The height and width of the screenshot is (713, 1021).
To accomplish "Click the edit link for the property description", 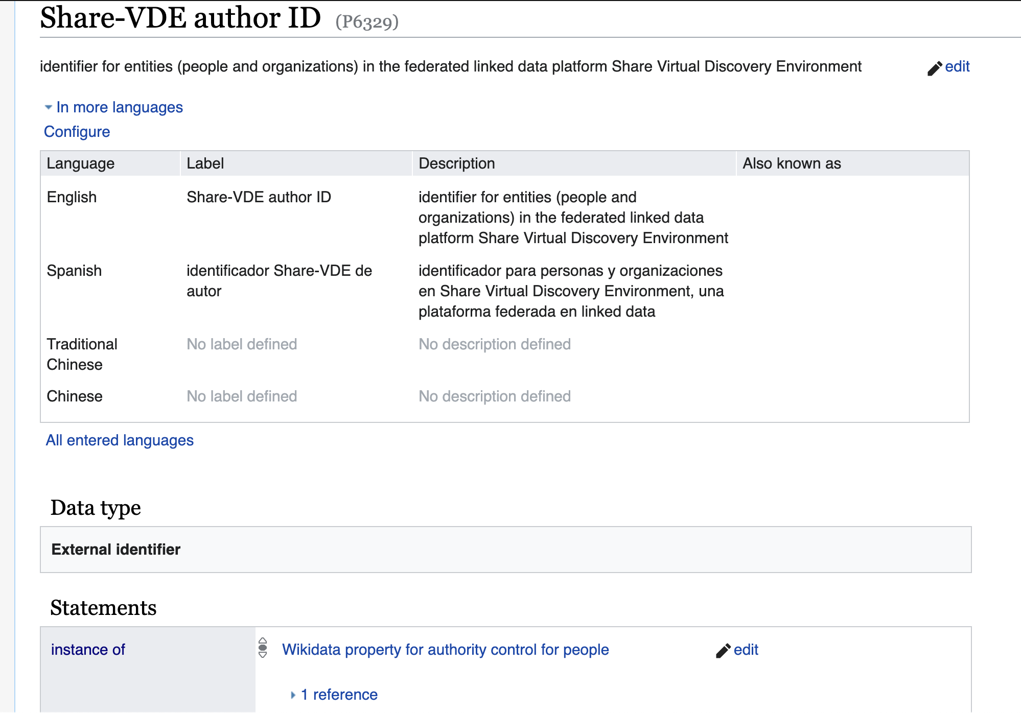I will [958, 66].
